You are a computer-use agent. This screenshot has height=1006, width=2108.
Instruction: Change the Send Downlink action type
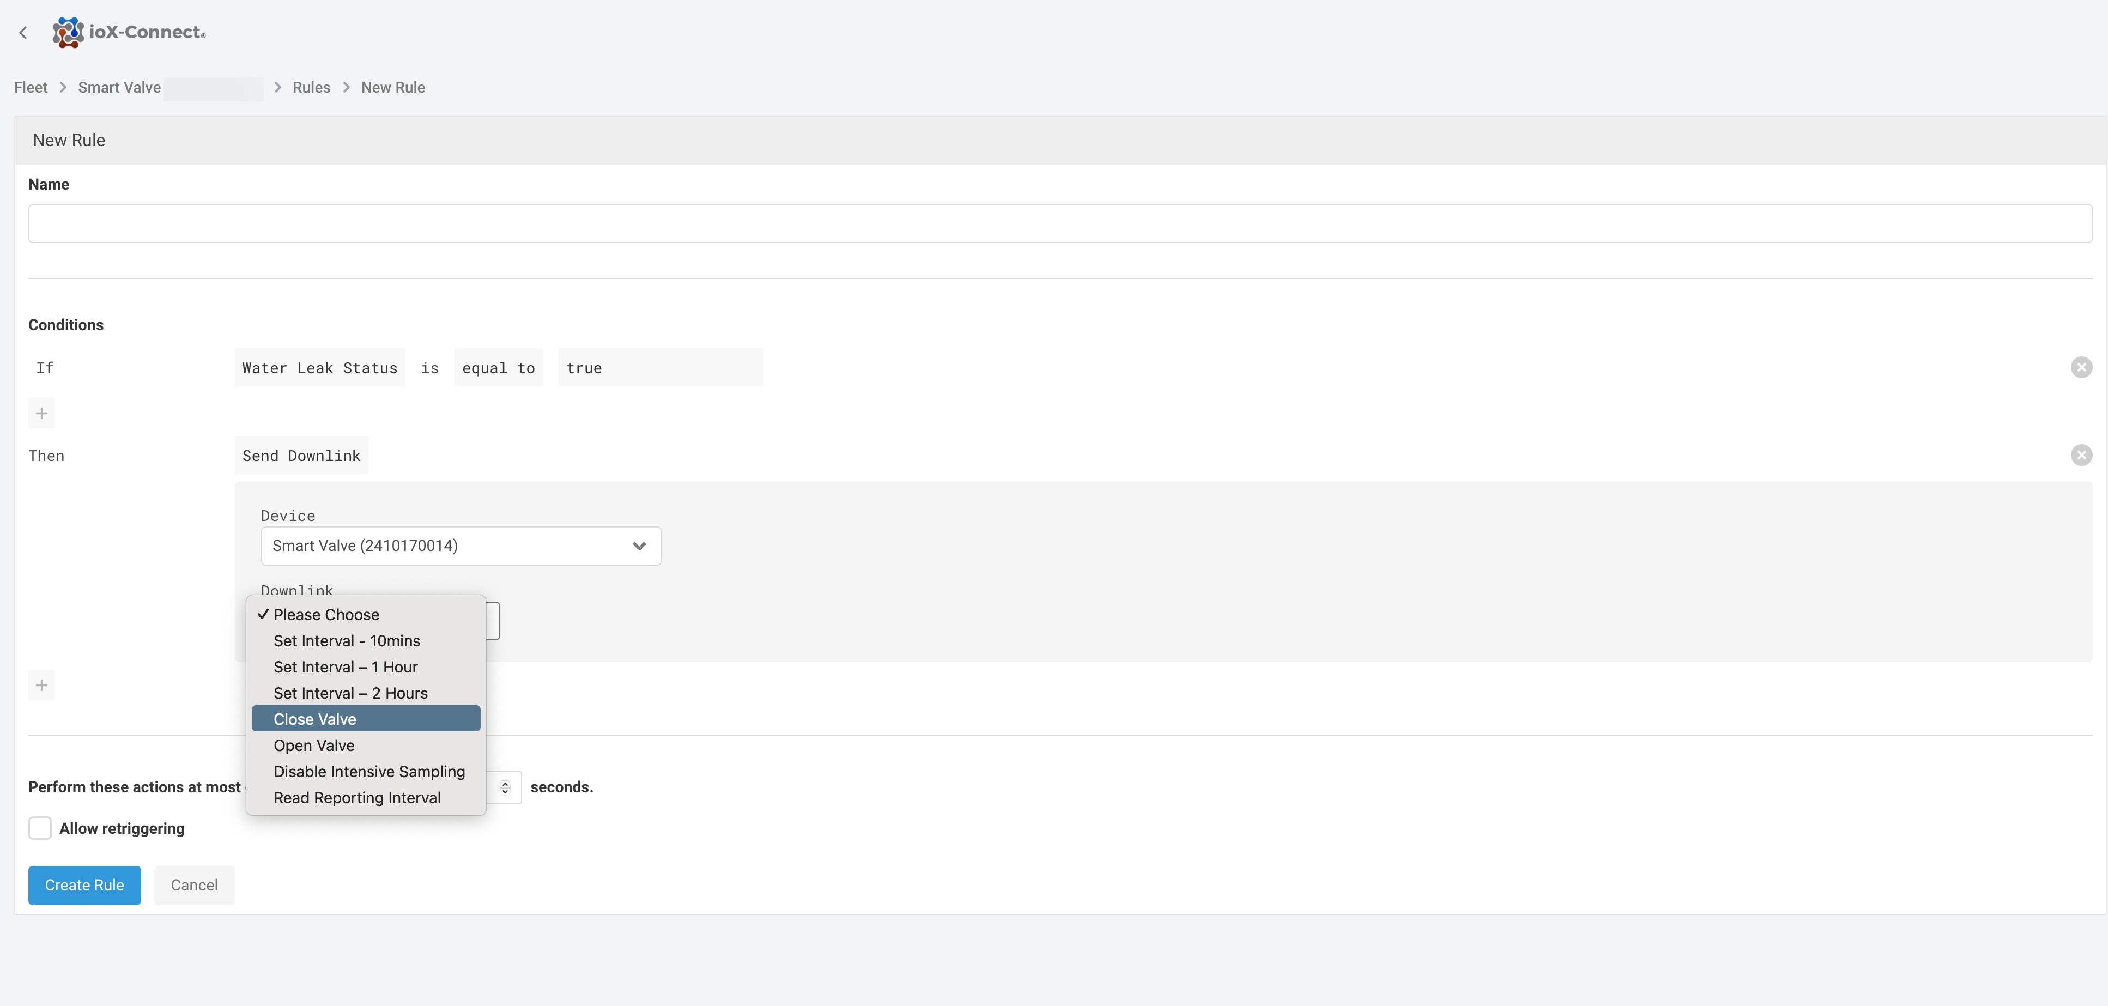pos(301,456)
